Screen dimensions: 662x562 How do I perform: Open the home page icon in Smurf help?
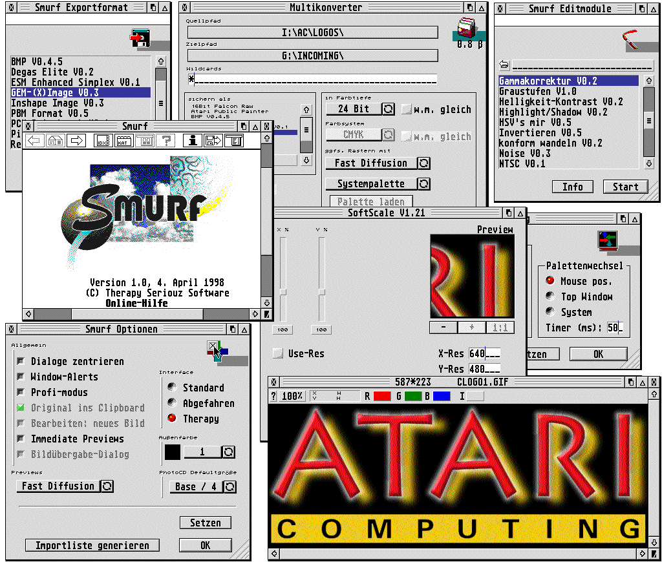coord(56,141)
